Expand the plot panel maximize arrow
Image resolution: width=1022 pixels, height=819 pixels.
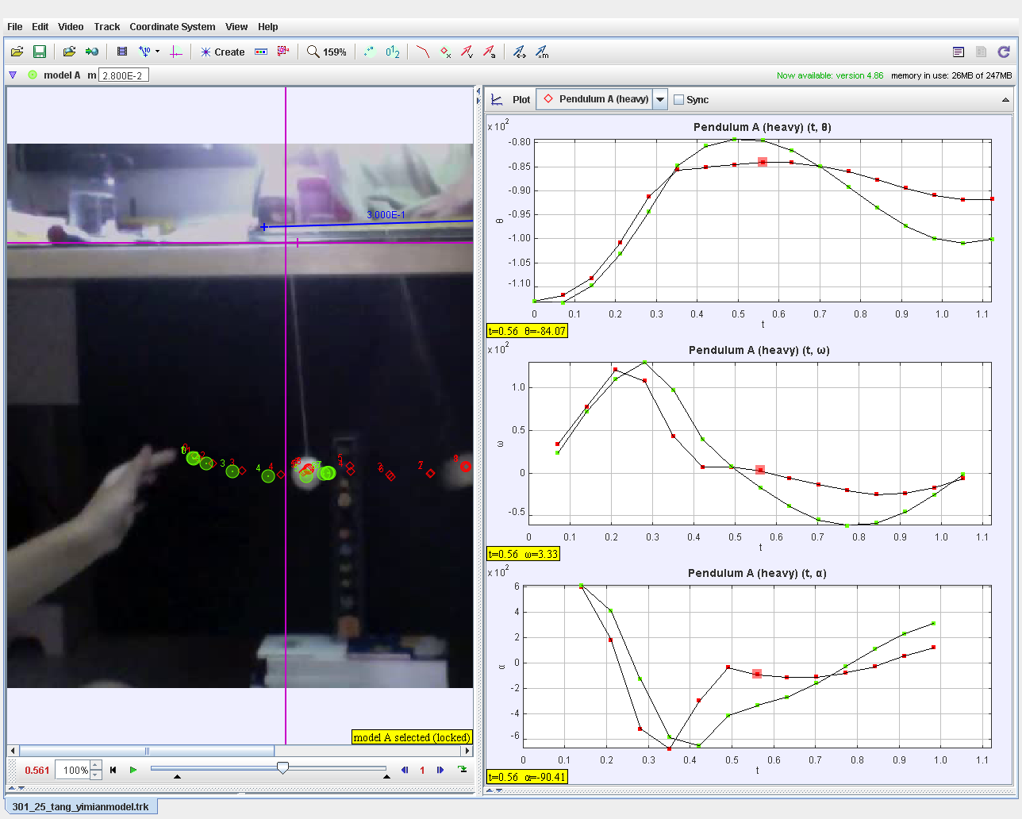coord(1005,100)
